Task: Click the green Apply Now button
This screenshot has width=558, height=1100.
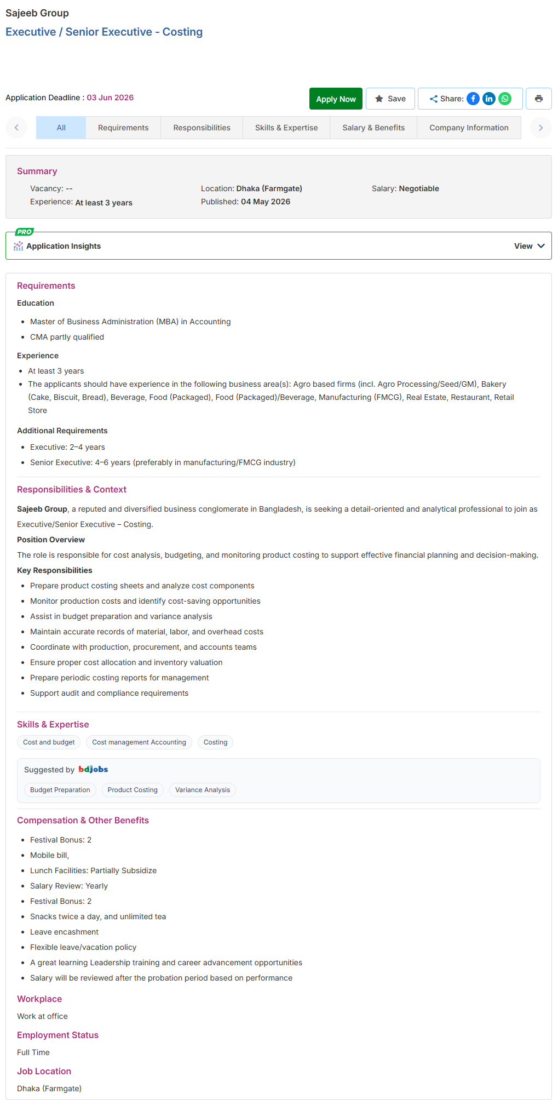Action: tap(336, 99)
